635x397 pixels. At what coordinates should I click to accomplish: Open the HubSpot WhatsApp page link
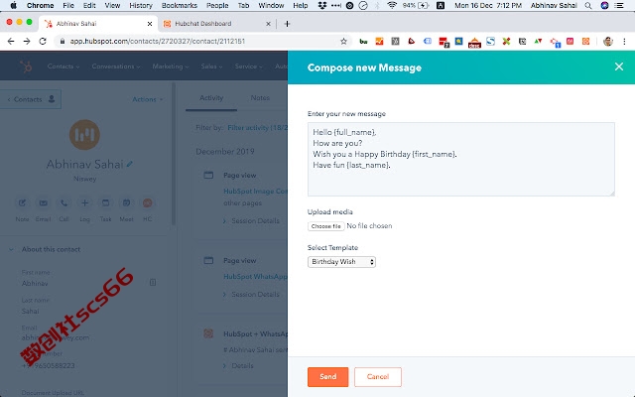[255, 277]
